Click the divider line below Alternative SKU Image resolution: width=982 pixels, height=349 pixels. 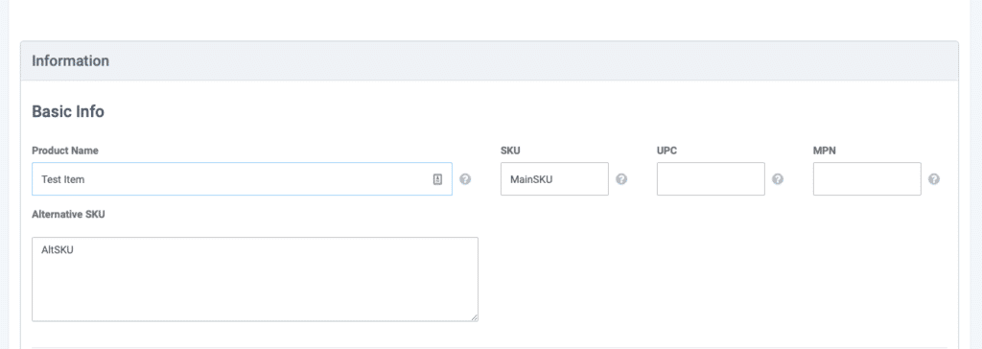tap(489, 347)
